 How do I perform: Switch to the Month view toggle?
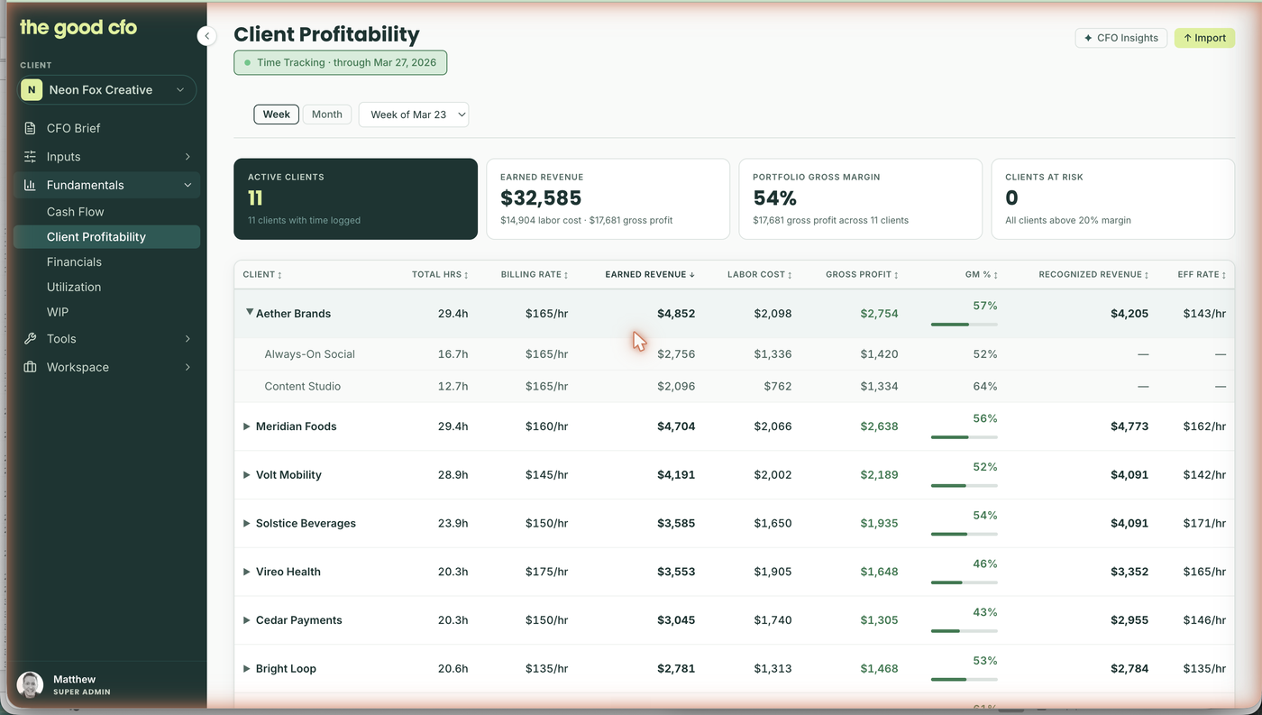(x=327, y=115)
